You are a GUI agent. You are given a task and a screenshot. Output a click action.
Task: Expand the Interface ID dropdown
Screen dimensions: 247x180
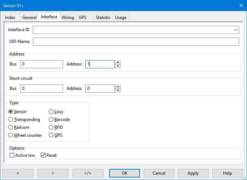236,30
